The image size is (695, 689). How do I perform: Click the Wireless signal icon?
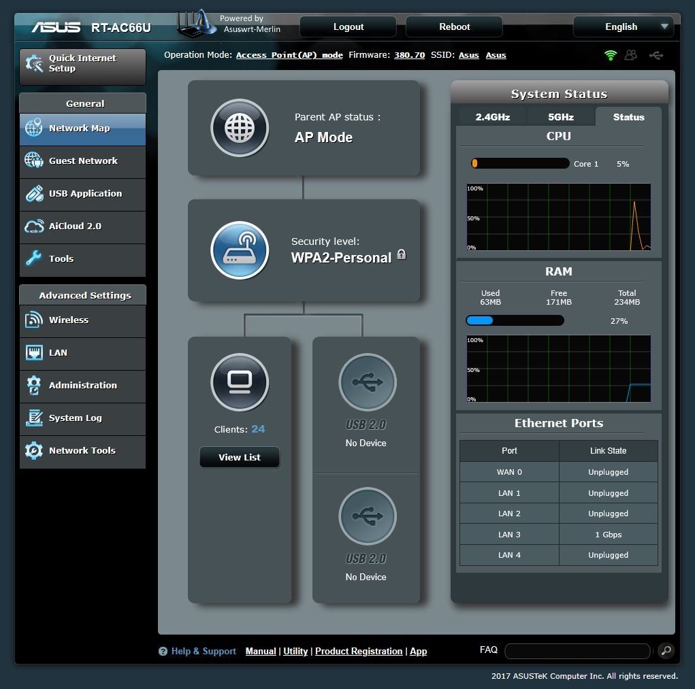point(33,319)
